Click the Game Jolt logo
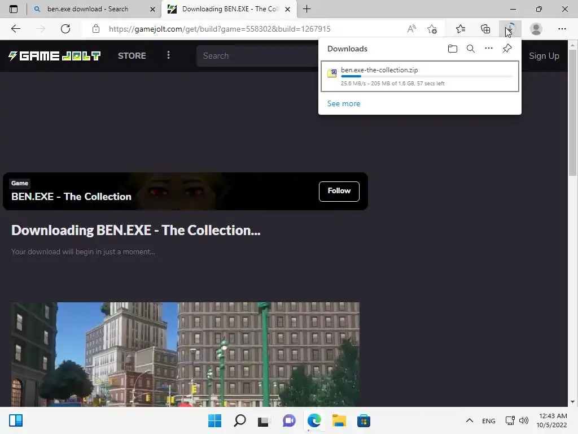 coord(55,56)
